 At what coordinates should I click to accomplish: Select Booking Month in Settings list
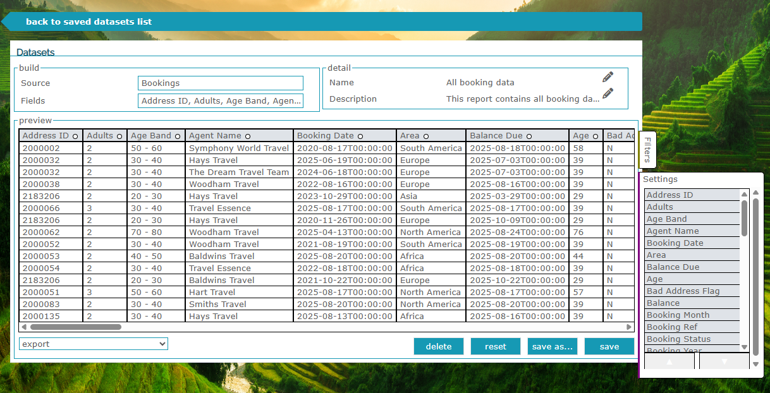point(692,315)
